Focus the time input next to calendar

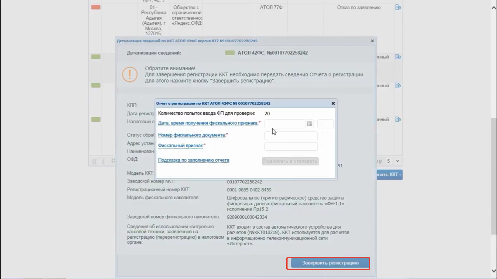point(325,124)
